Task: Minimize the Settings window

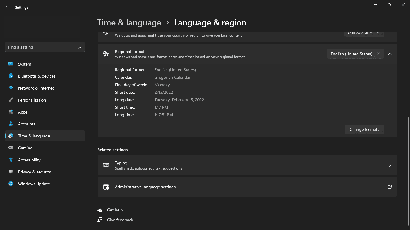Action: pyautogui.click(x=375, y=5)
